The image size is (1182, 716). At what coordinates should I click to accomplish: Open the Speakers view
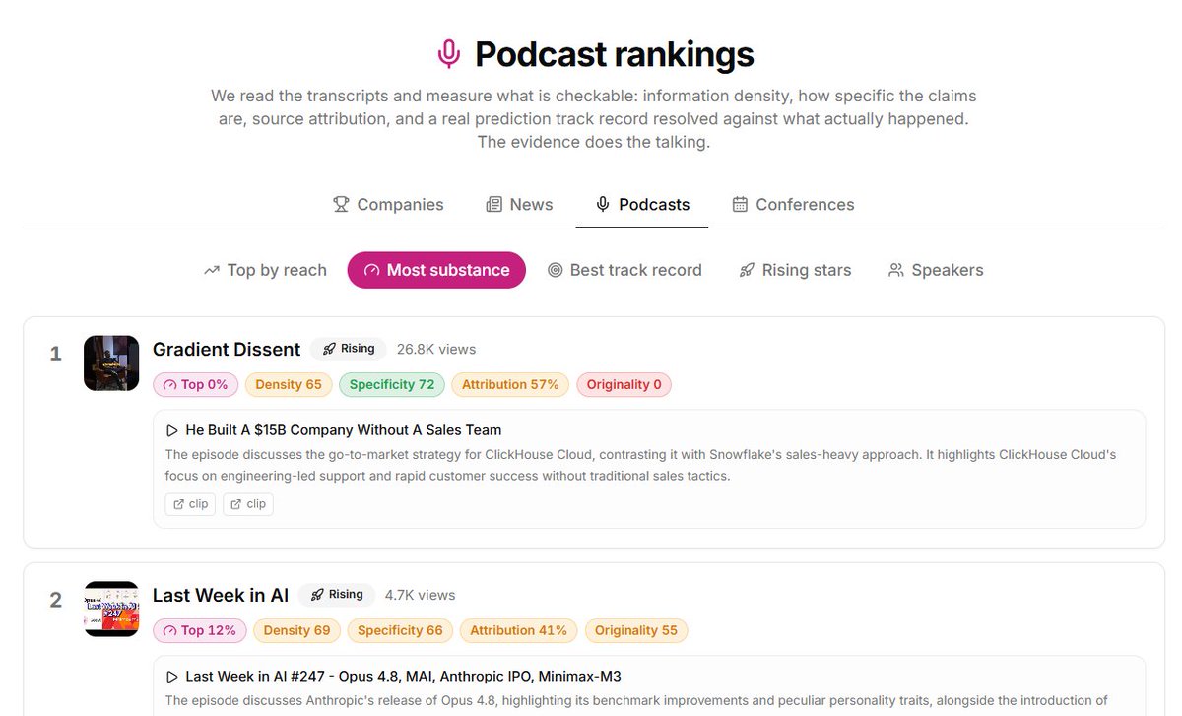click(x=936, y=270)
